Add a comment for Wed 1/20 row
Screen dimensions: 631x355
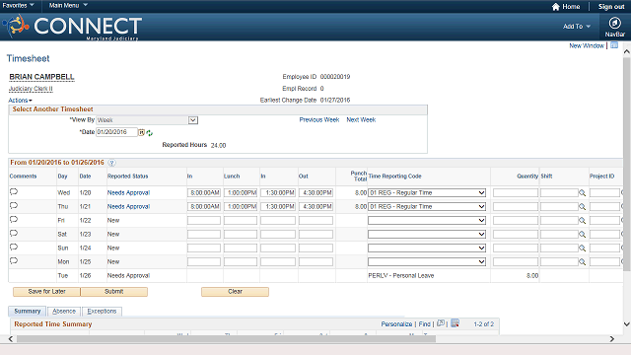click(14, 191)
